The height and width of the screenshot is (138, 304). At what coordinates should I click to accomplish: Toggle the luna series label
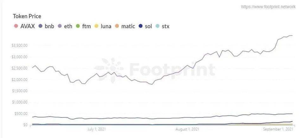click(x=106, y=26)
